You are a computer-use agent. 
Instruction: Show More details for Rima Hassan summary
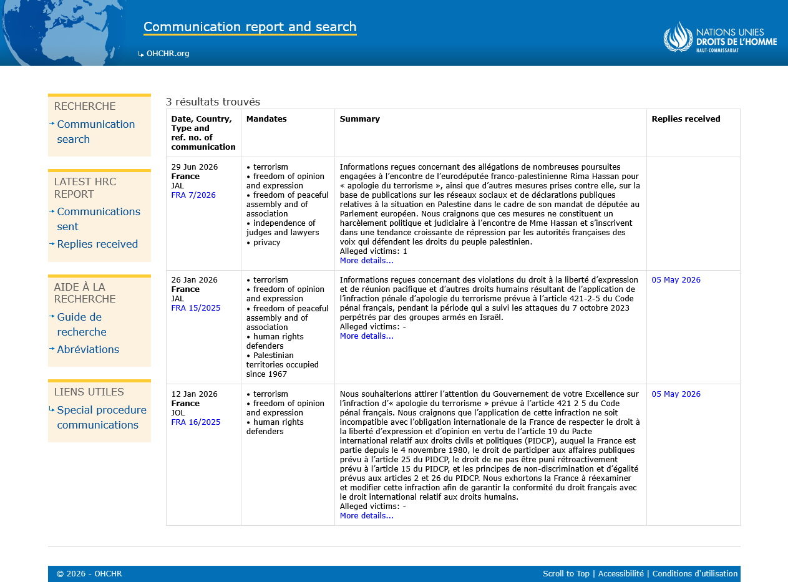click(x=367, y=261)
